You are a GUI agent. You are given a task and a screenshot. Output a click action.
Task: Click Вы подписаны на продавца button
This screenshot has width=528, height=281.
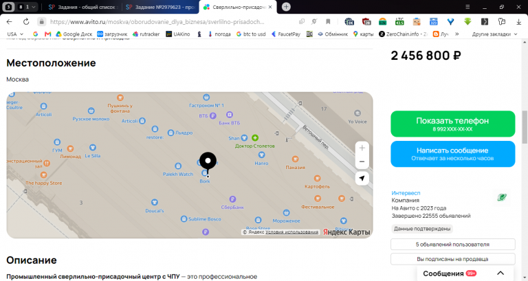click(452, 259)
